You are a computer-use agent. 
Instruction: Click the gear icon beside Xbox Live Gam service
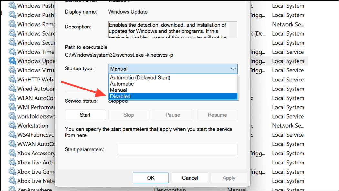click(x=12, y=172)
